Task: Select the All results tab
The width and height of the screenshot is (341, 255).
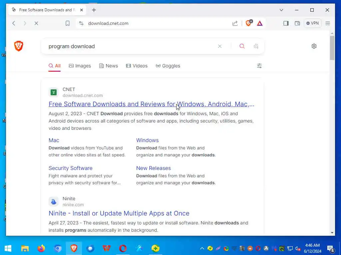Action: point(55,66)
